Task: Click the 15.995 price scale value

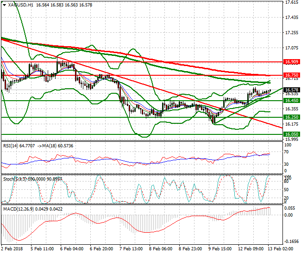Action: click(x=292, y=139)
